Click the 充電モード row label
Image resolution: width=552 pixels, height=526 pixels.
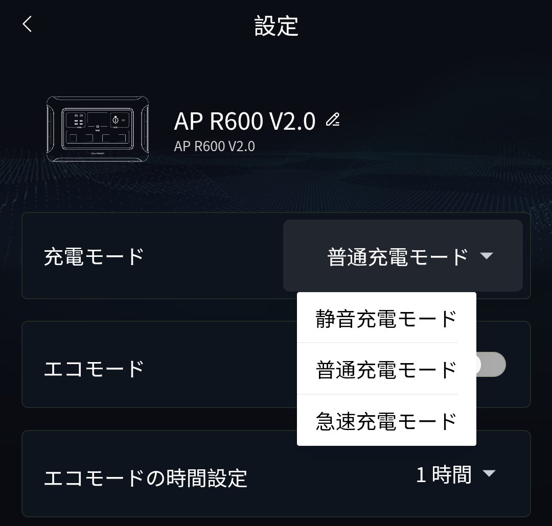pyautogui.click(x=94, y=256)
